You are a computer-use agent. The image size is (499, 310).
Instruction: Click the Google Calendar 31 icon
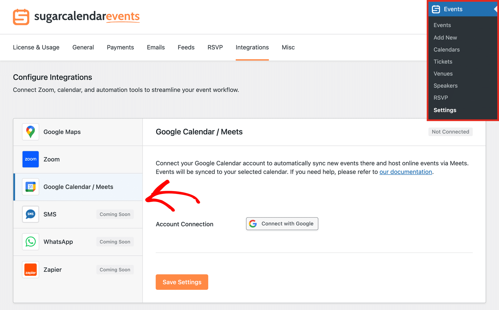31,187
